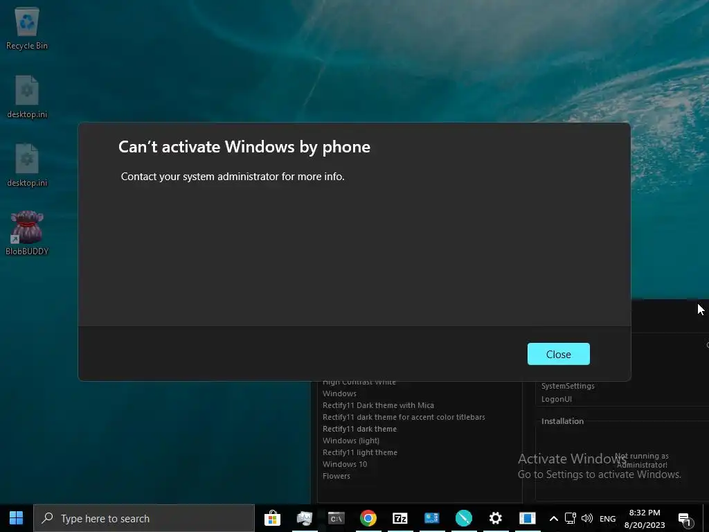Select Flowers theme entry
This screenshot has width=709, height=532.
(336, 476)
